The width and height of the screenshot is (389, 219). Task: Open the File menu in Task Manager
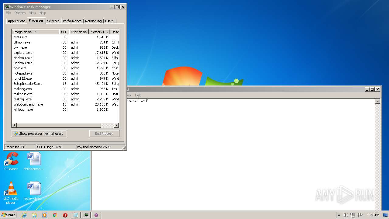pyautogui.click(x=8, y=13)
